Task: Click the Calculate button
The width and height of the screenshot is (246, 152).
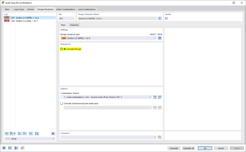Action: click(174, 148)
